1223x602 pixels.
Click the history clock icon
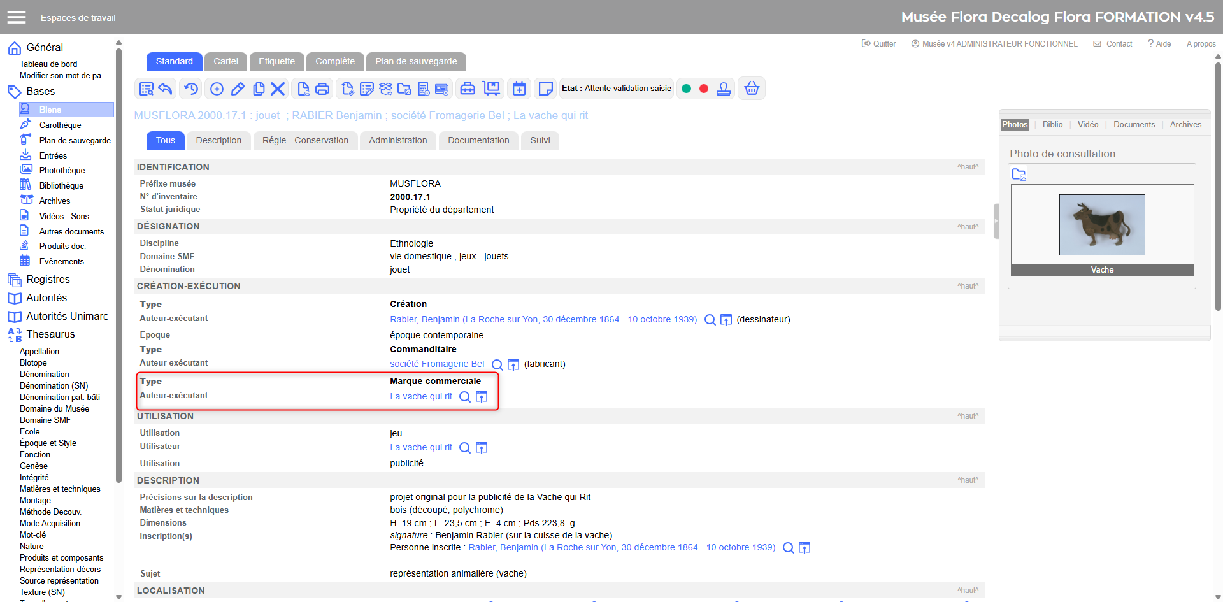pyautogui.click(x=191, y=89)
